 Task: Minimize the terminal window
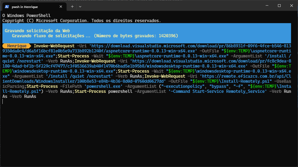tap(267, 6)
